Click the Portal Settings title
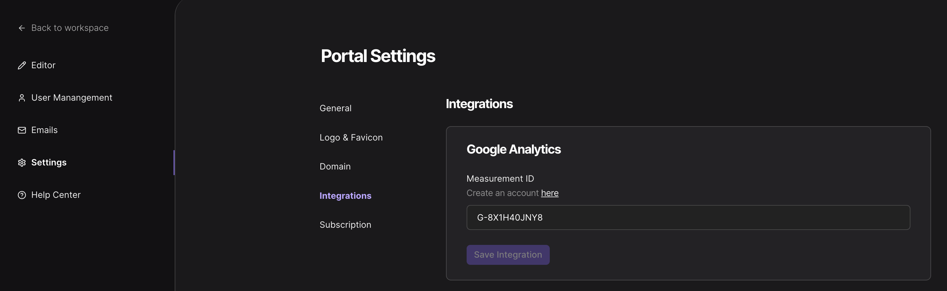 (378, 56)
